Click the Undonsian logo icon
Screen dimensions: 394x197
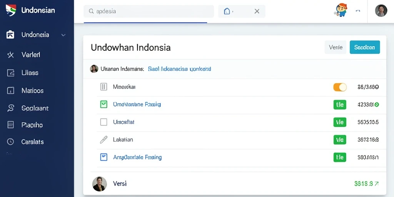[11, 10]
